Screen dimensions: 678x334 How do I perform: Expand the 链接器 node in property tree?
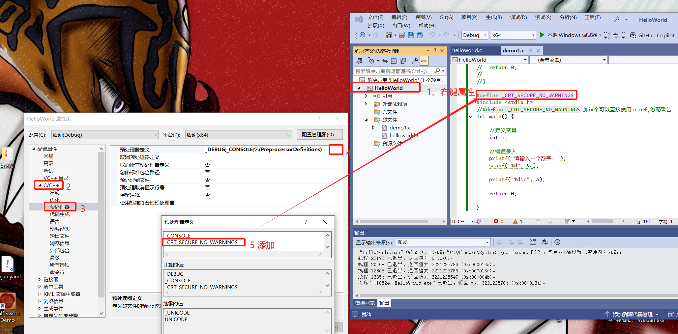click(x=40, y=279)
